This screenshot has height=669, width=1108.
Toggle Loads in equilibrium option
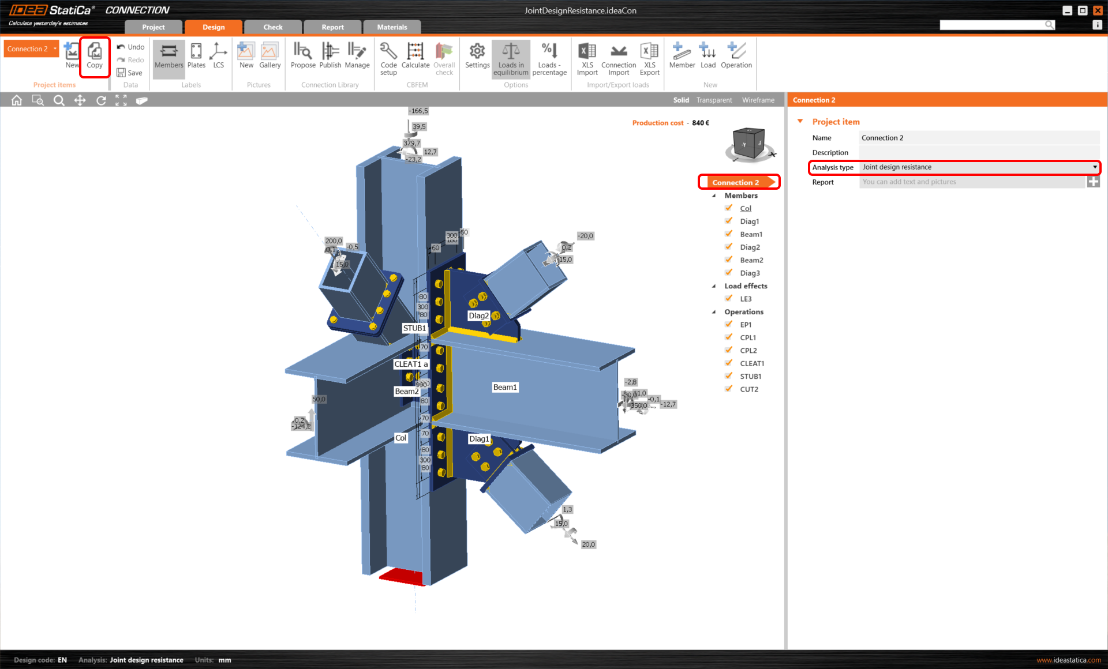coord(511,58)
